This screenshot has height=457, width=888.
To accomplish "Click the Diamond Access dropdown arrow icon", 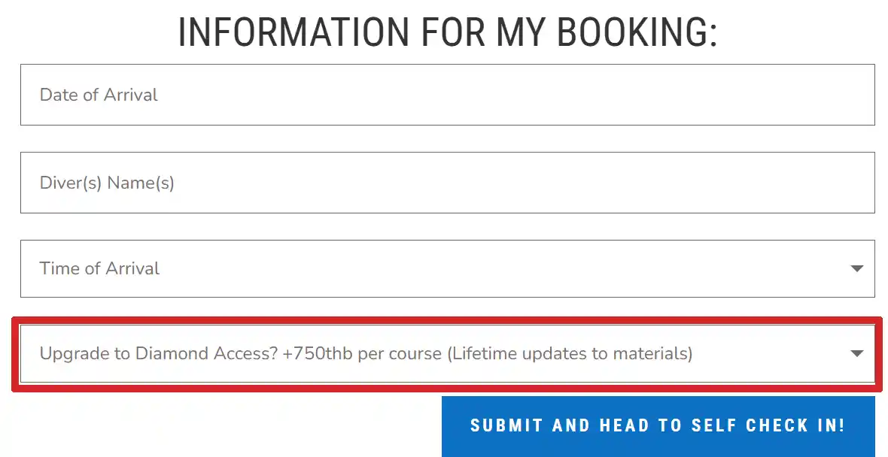I will point(856,353).
